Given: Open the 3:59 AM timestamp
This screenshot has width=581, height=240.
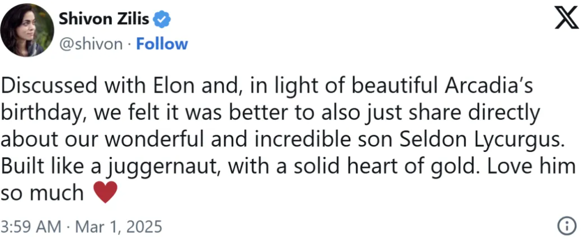Looking at the screenshot, I should (x=31, y=226).
